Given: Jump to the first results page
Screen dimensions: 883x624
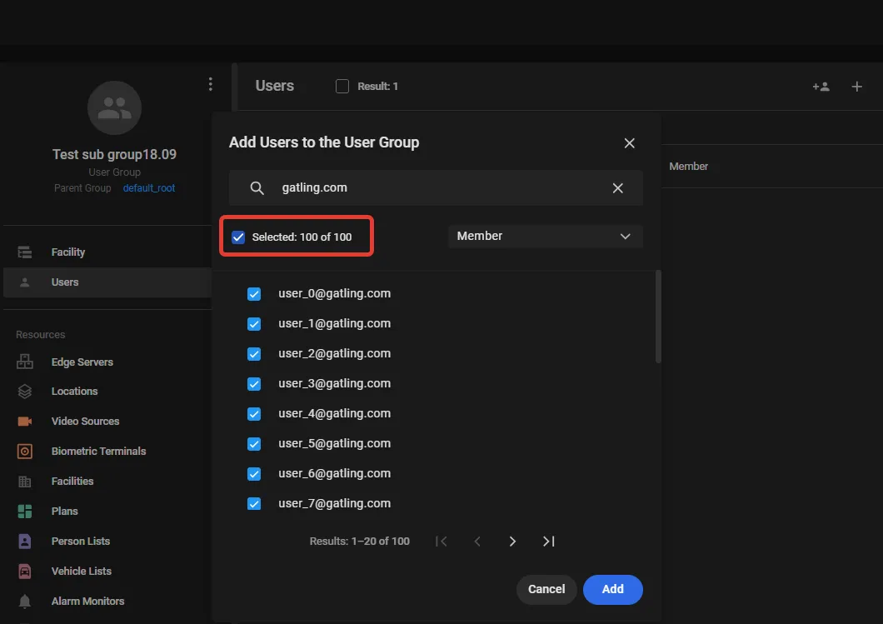Looking at the screenshot, I should click(x=441, y=542).
